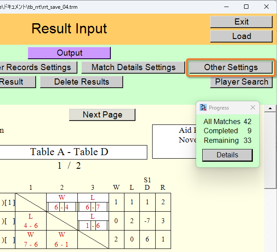Open Player Search

tap(241, 82)
